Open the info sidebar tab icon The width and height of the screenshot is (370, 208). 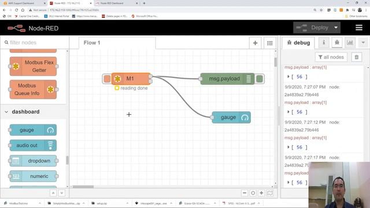[x=324, y=43]
